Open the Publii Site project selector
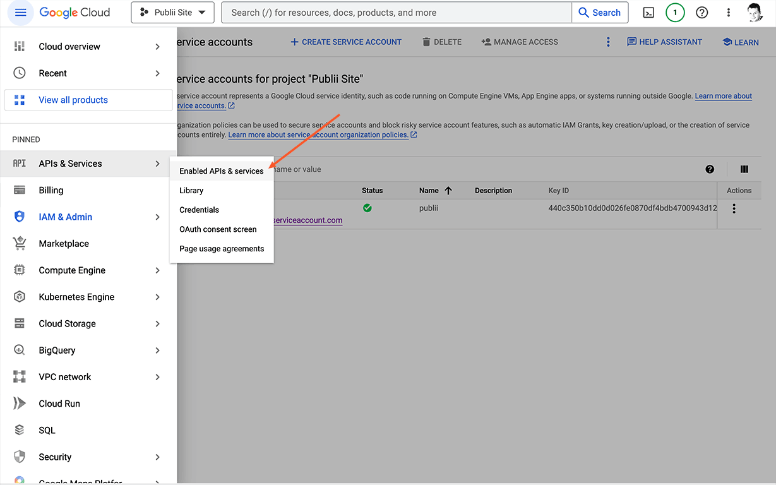The width and height of the screenshot is (776, 485). [x=172, y=13]
